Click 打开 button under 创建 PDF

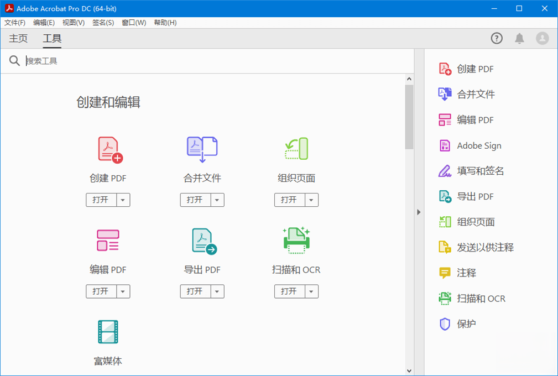pos(101,200)
